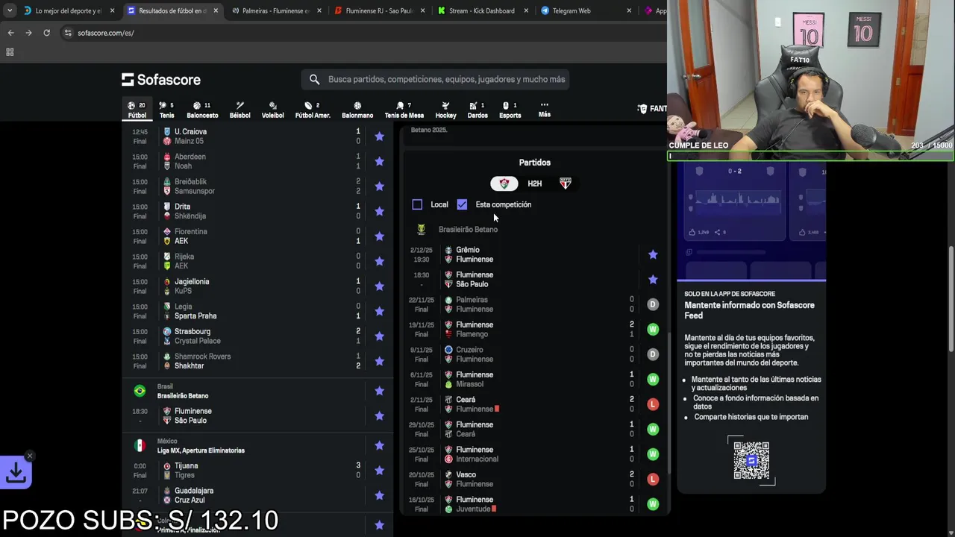Open Brasileirão Betano link in Partidos panel
The height and width of the screenshot is (537, 955).
[468, 230]
